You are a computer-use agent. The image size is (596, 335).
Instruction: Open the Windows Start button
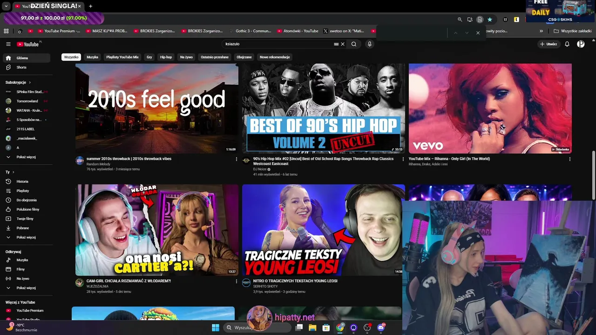coord(216,328)
